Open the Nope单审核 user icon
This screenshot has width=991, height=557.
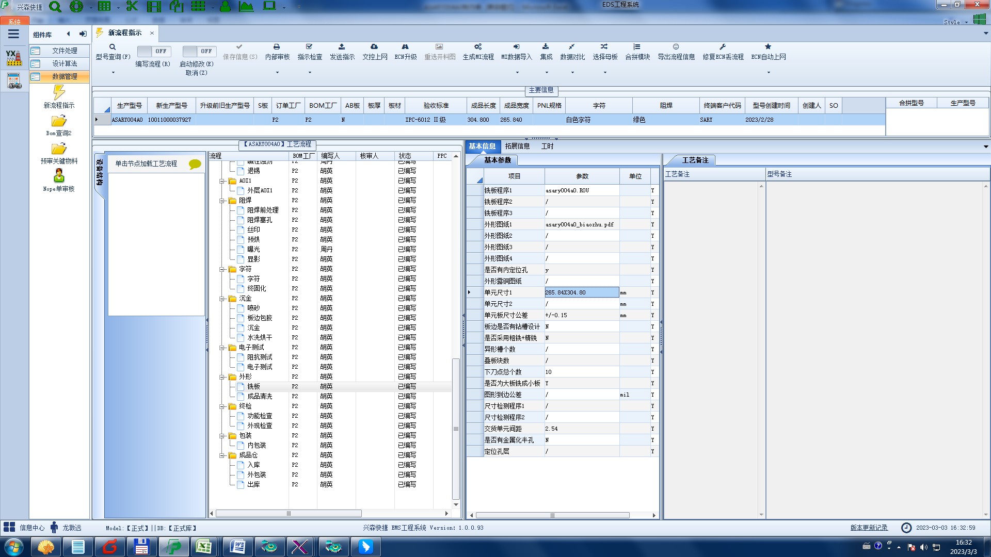pos(59,176)
